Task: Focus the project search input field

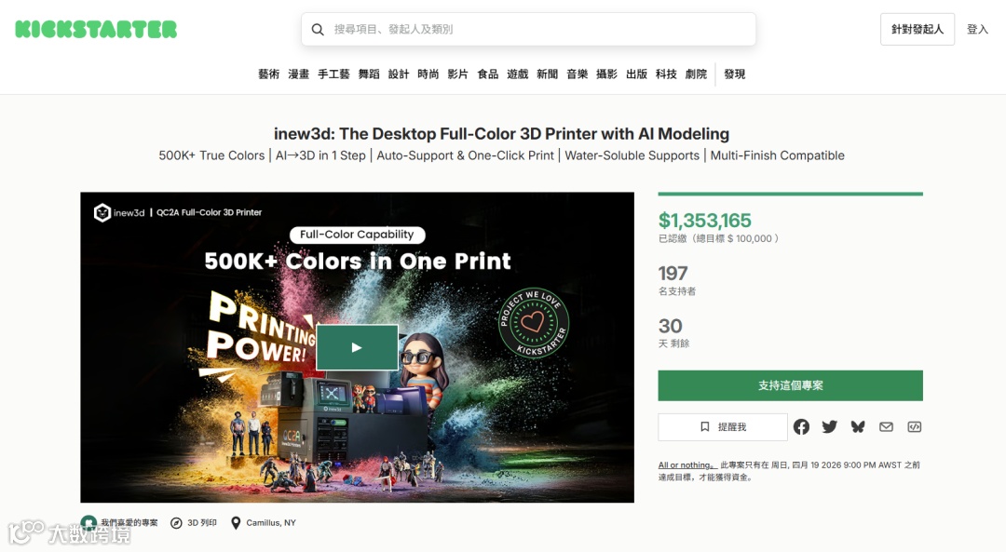Action: pos(529,30)
